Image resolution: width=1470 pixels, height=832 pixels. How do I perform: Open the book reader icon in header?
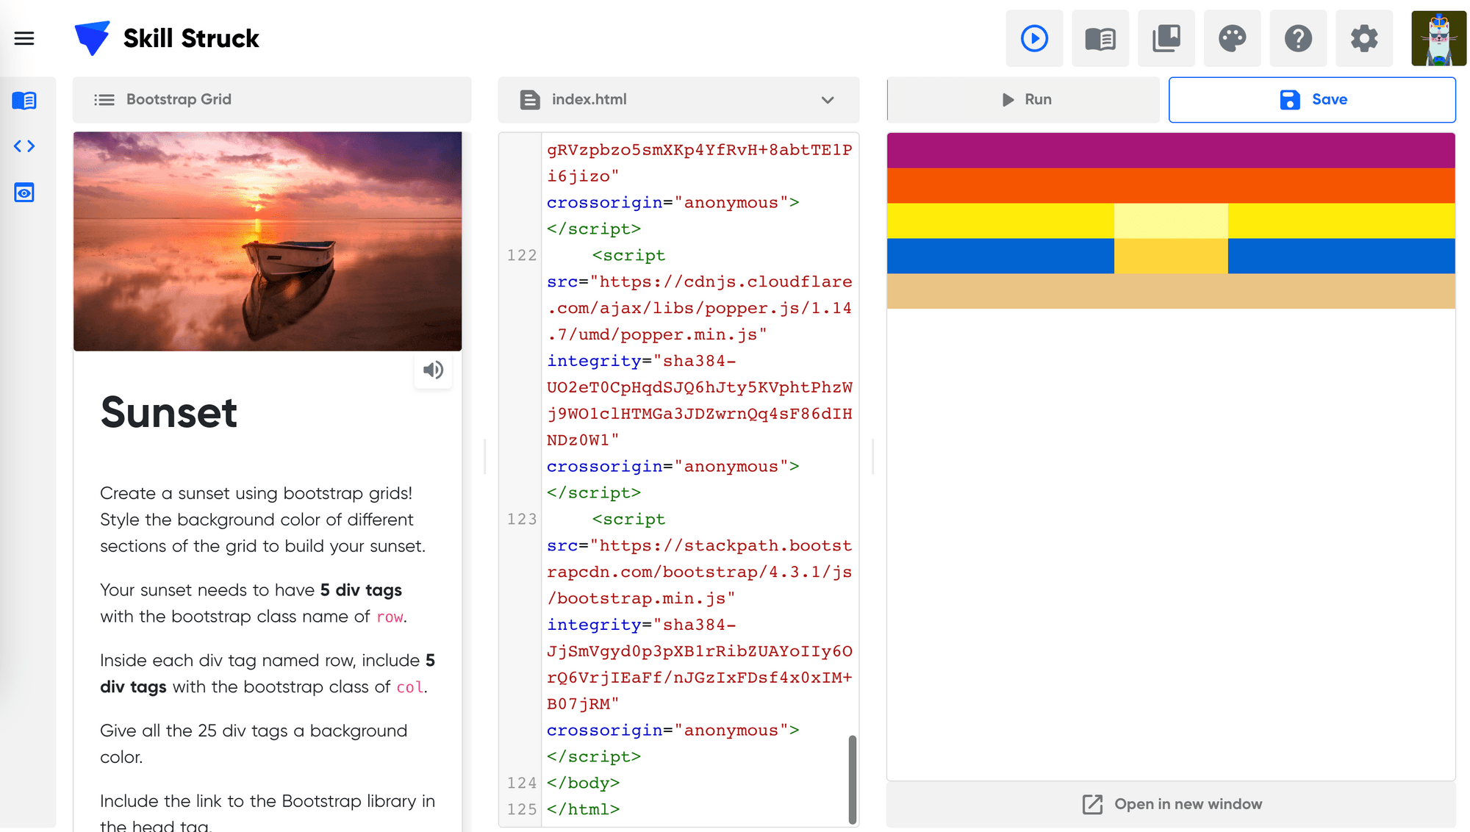[1100, 38]
